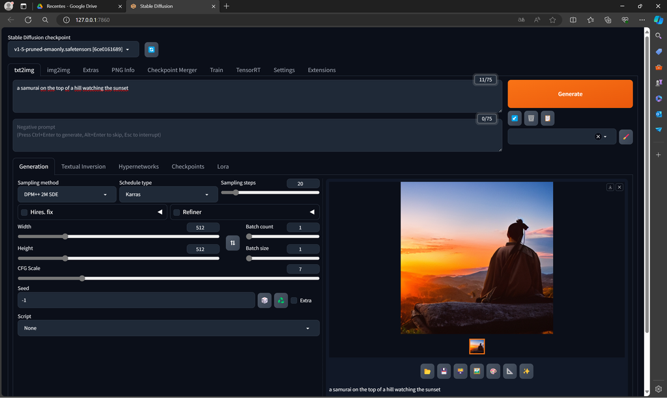This screenshot has height=398, width=667.
Task: Open browser settings and more menu
Action: click(x=642, y=20)
